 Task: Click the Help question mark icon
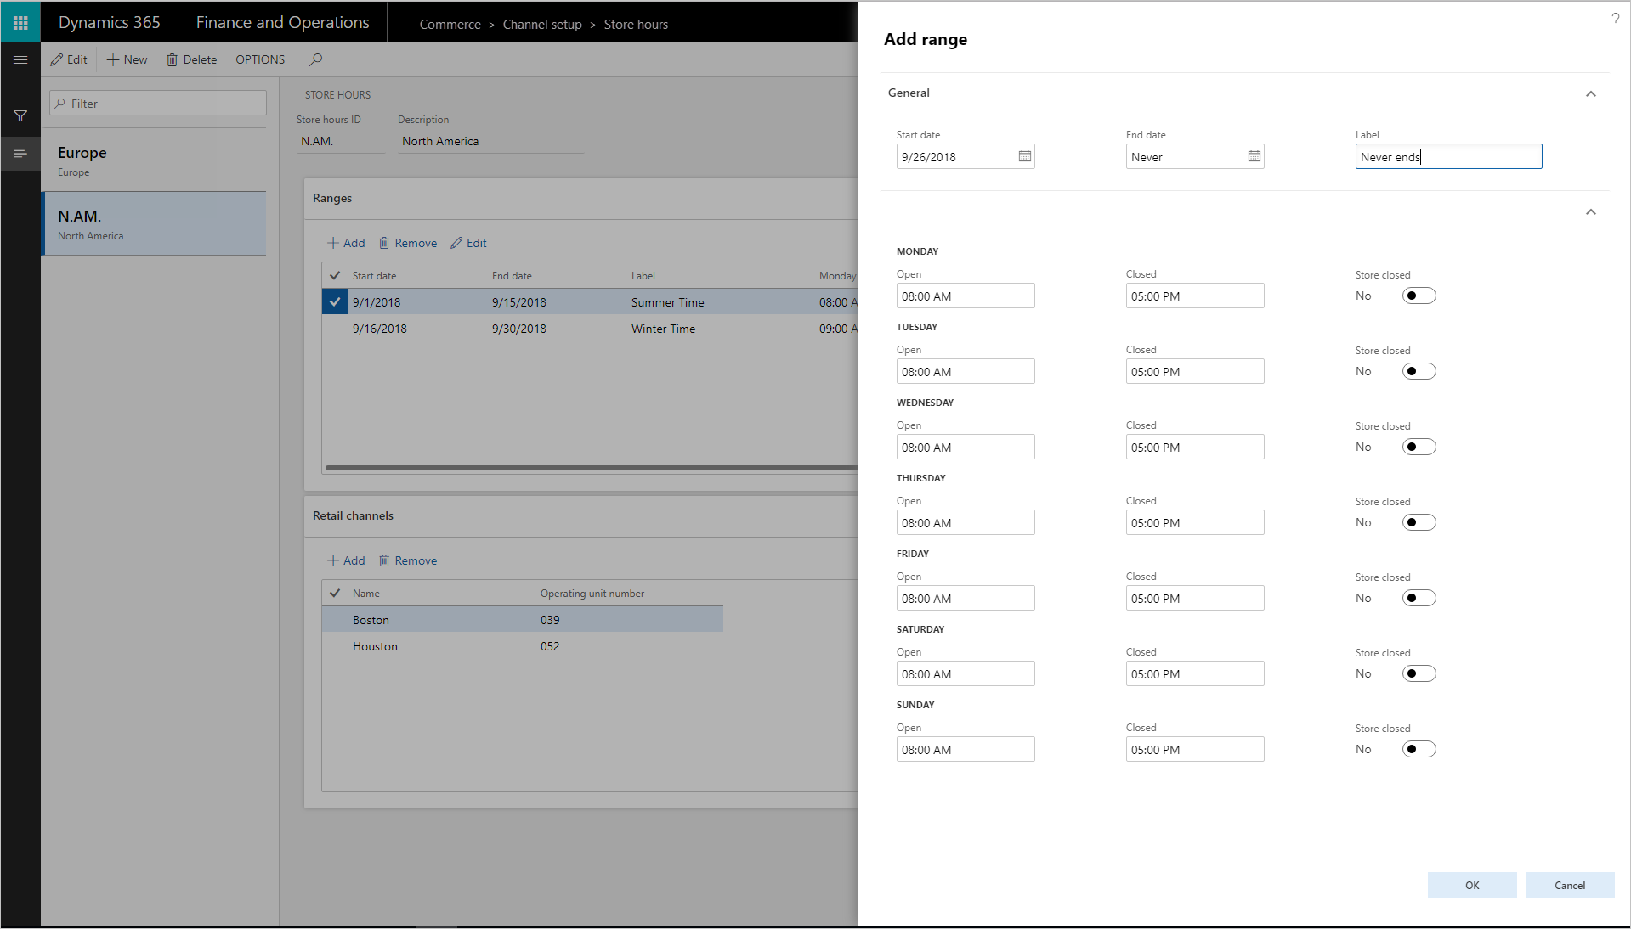(x=1616, y=19)
